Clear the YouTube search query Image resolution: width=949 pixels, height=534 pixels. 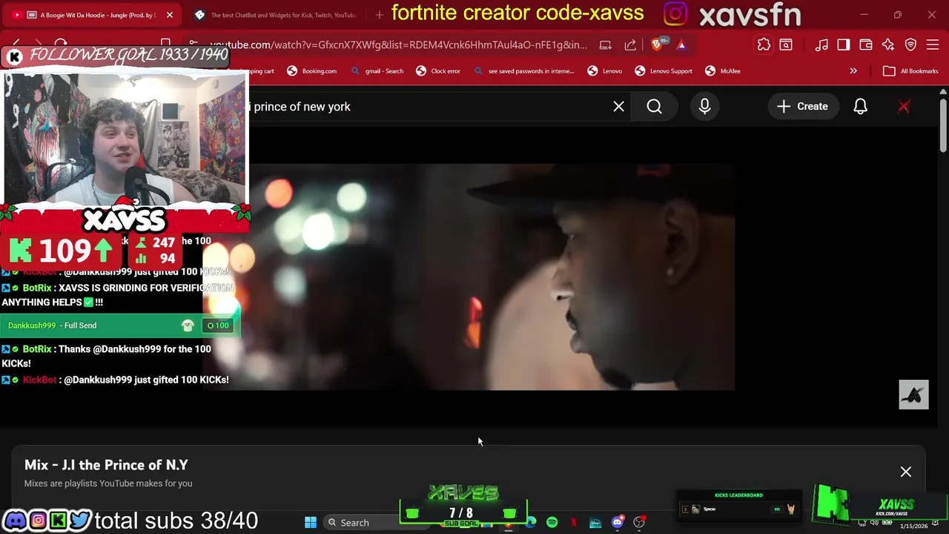618,107
